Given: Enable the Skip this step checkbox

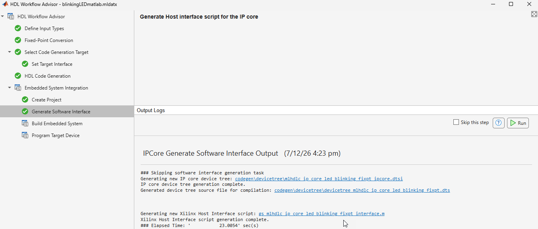Looking at the screenshot, I should coord(456,122).
